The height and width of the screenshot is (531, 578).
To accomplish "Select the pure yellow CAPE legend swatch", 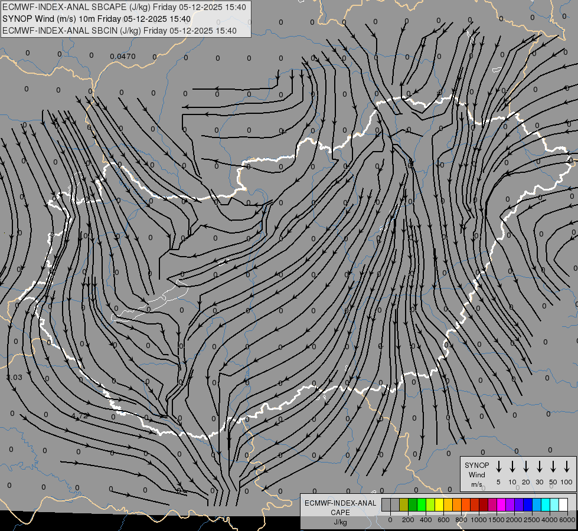I will 439,504.
